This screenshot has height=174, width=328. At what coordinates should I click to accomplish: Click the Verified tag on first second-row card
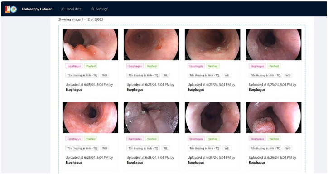(x=91, y=139)
